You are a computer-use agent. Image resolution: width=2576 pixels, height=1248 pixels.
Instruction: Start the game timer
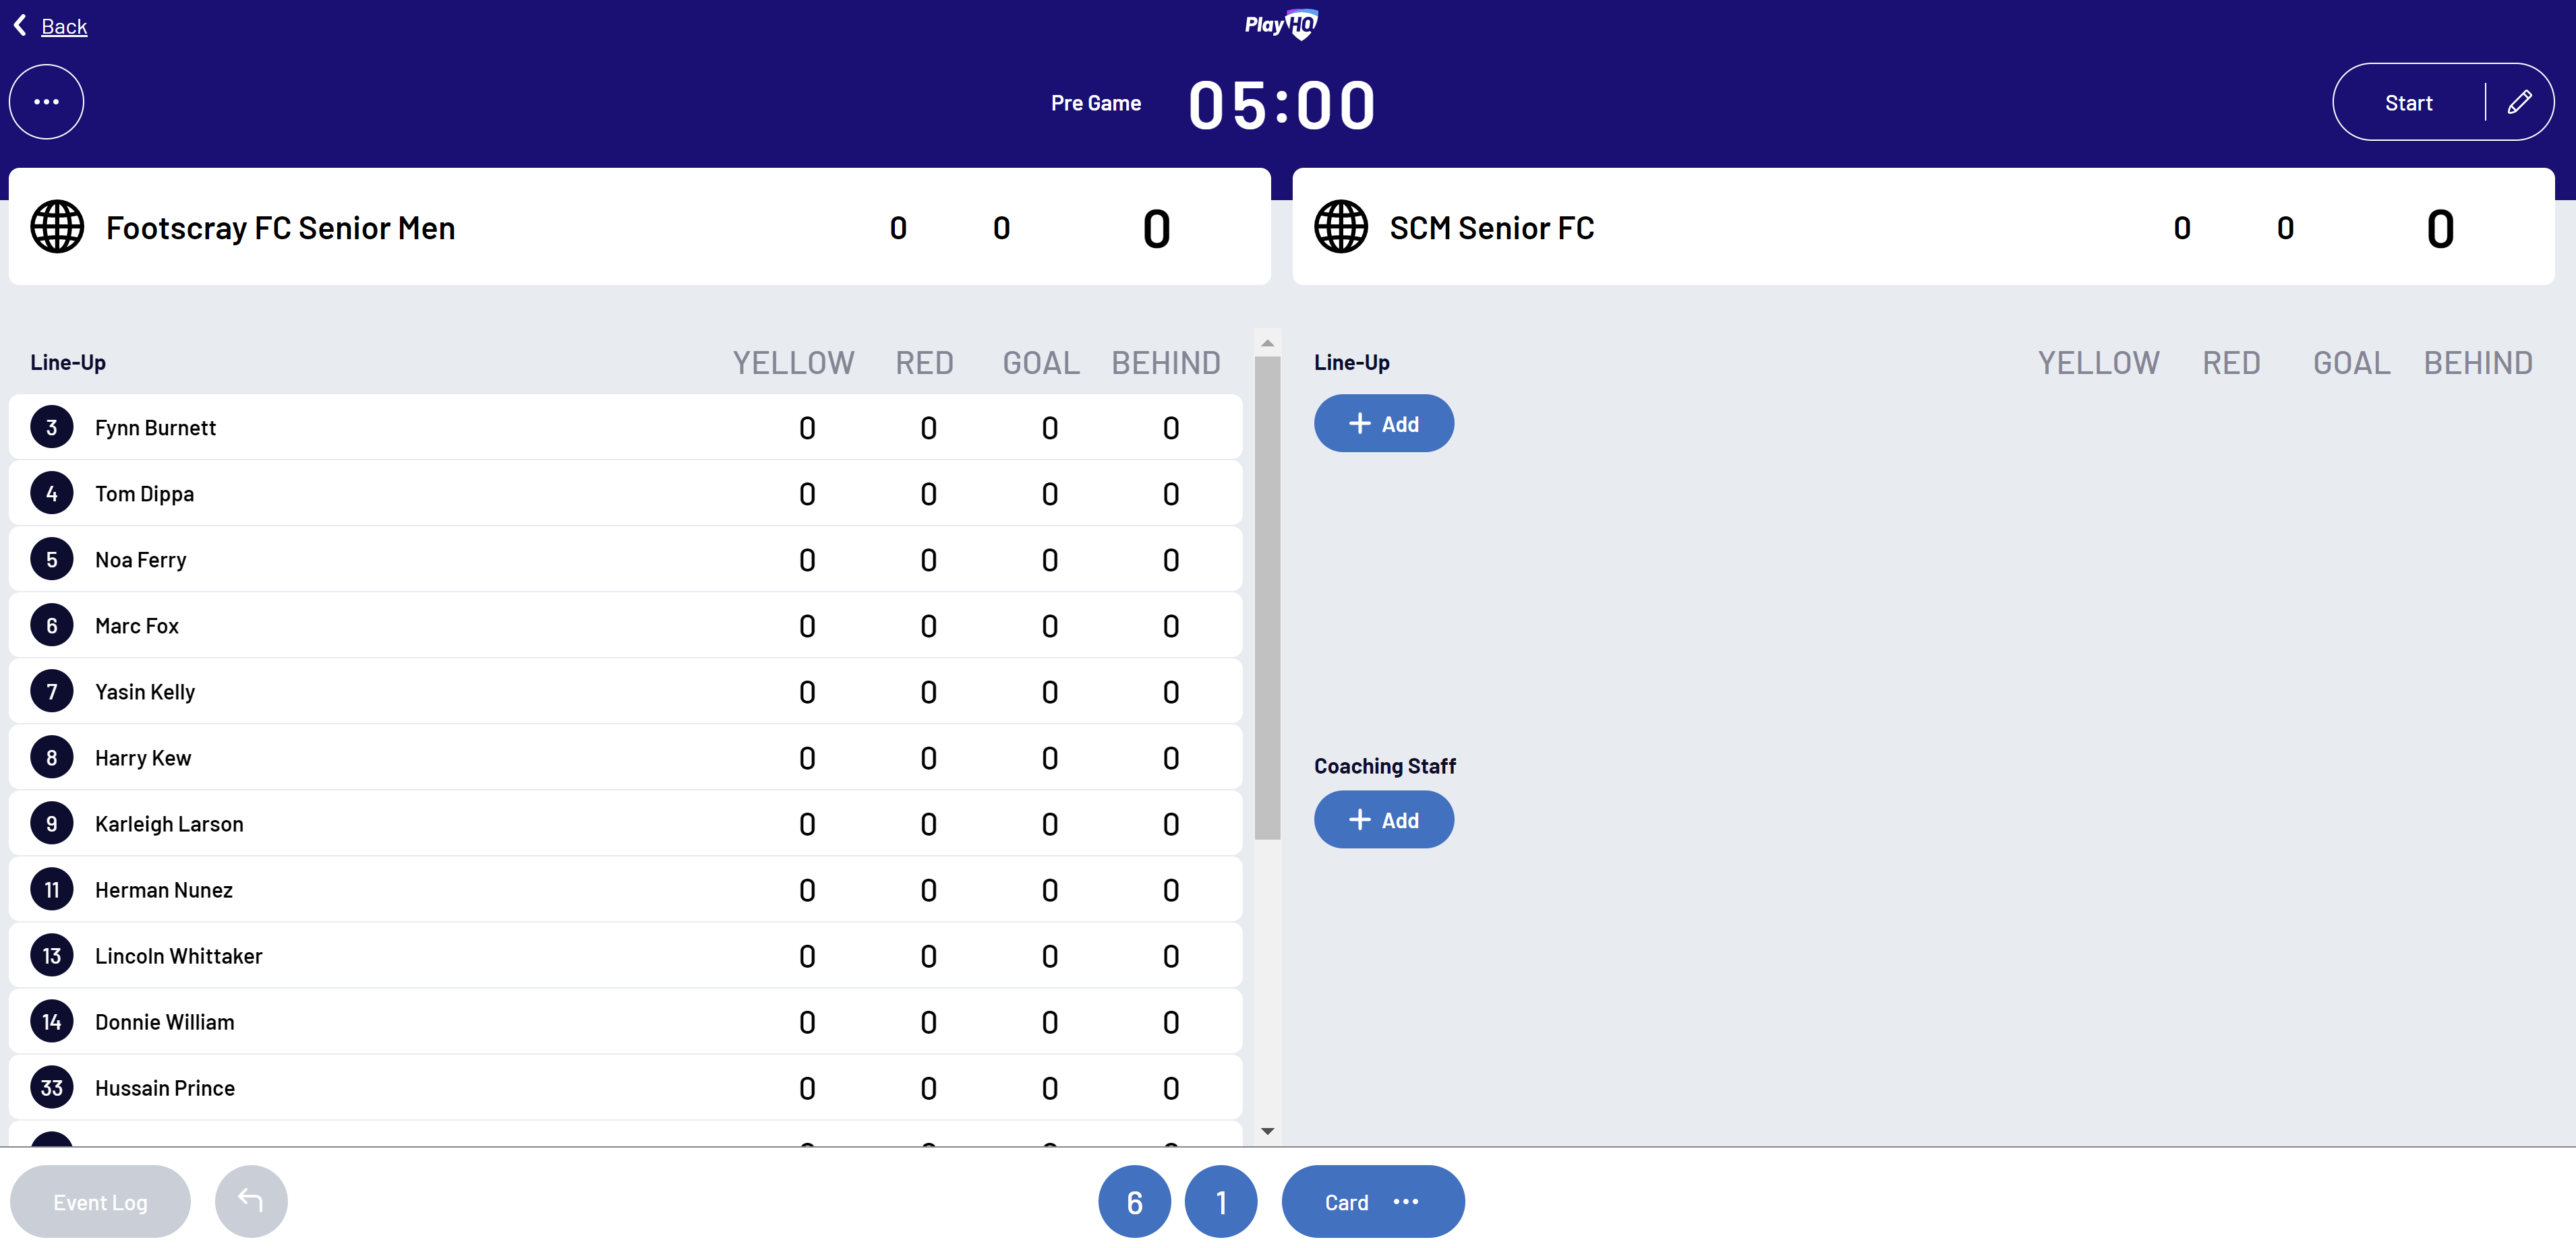(x=2408, y=103)
